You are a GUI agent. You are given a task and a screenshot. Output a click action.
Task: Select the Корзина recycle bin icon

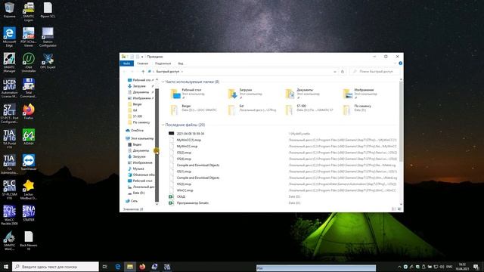tap(9, 10)
